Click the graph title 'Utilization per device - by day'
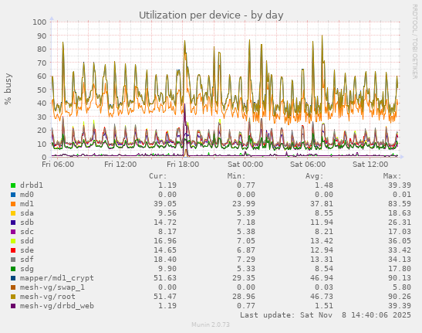This screenshot has height=333, width=422. 211,15
